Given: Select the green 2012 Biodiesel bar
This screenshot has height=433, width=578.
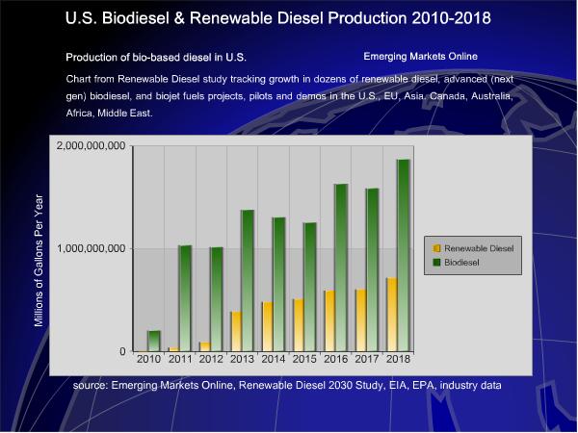Looking at the screenshot, I should point(217,299).
